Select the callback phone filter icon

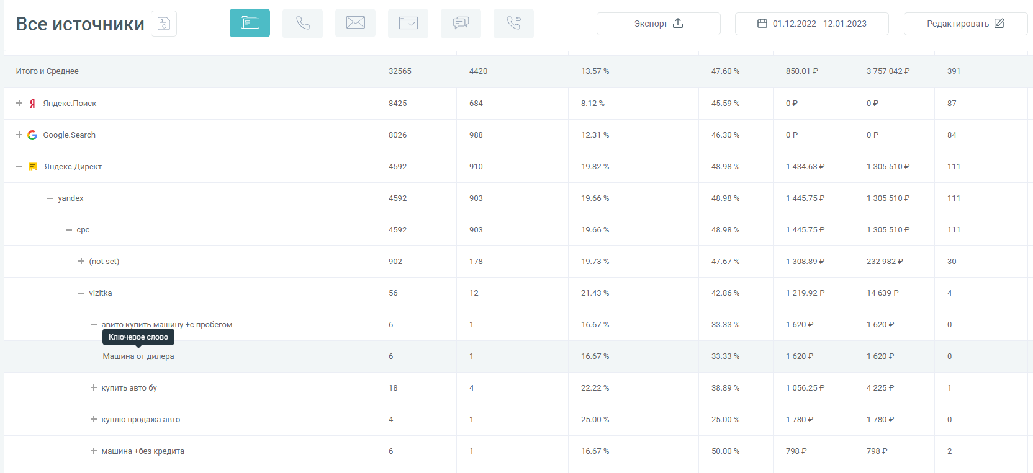click(x=513, y=23)
